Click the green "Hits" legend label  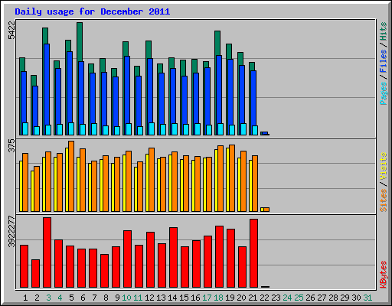tap(384, 31)
